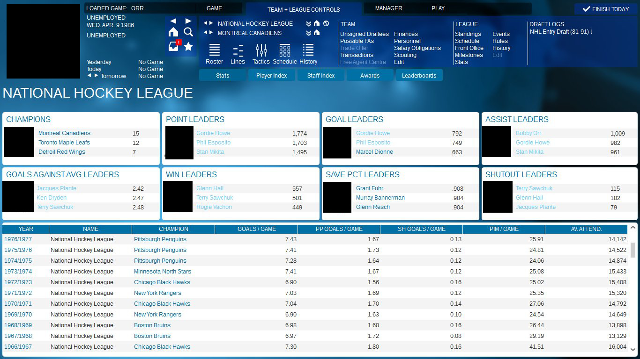This screenshot has height=359, width=640.
Task: Open team Transactions link
Action: coord(357,55)
